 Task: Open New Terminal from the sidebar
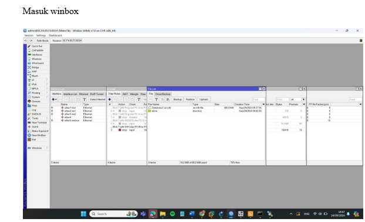[x=39, y=122]
